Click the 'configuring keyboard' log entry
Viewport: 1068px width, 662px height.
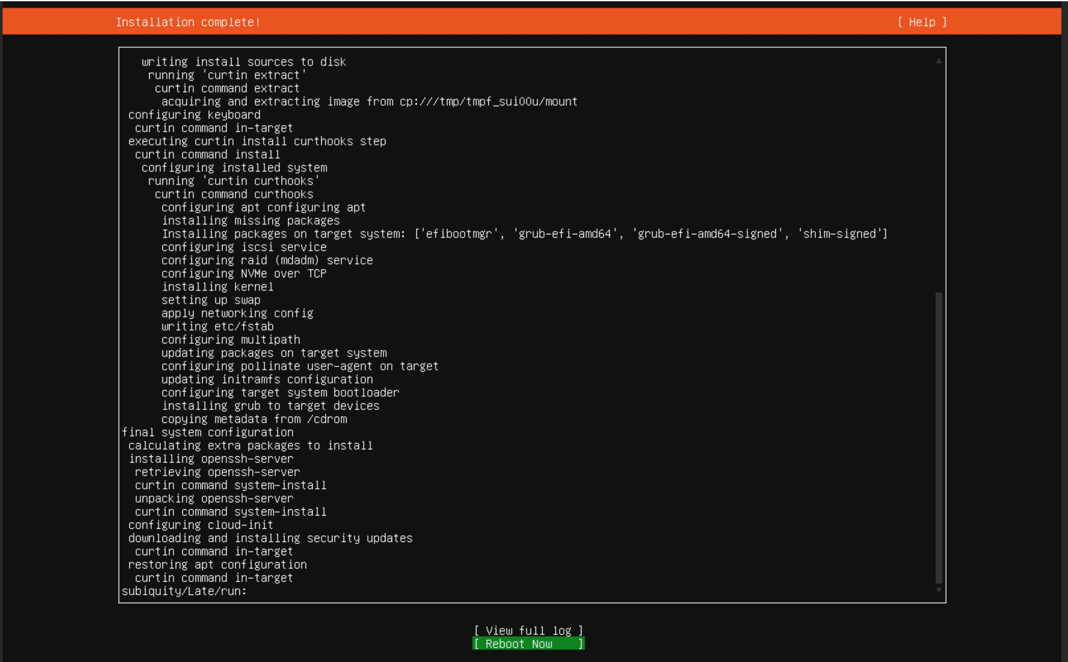[194, 115]
